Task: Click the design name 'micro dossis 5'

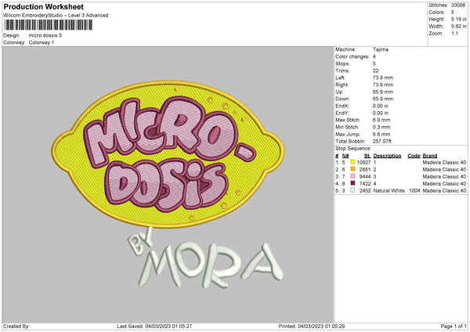Action: 45,35
